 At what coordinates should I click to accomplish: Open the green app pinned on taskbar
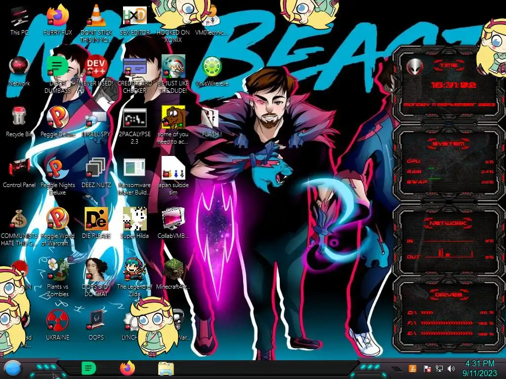88,368
